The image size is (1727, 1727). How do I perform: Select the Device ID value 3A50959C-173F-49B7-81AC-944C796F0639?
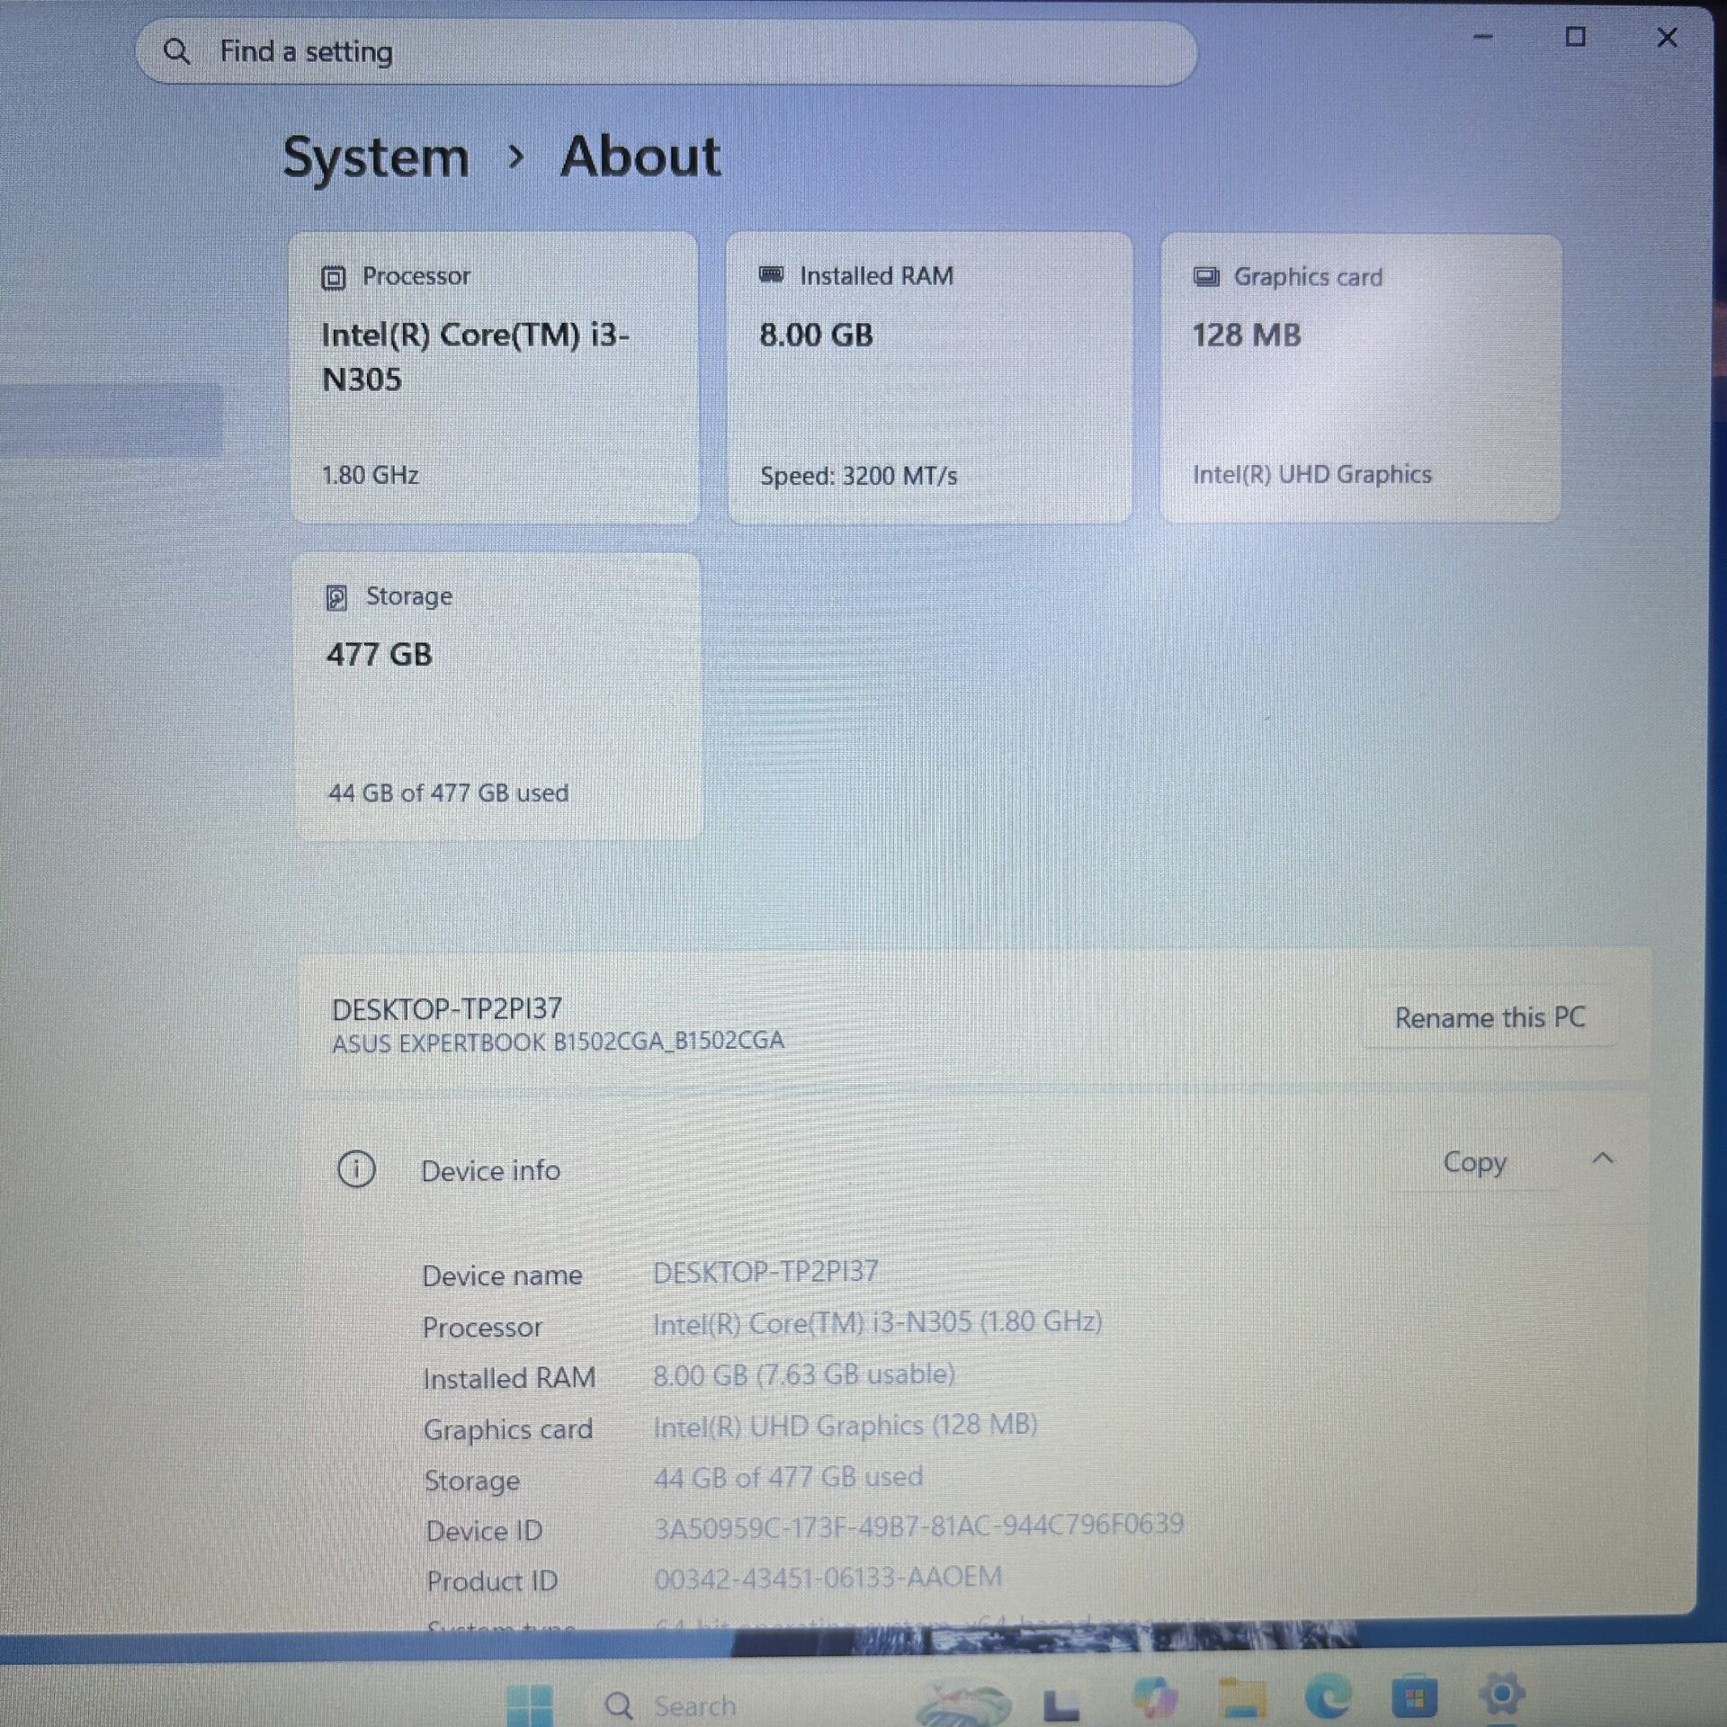(918, 1526)
